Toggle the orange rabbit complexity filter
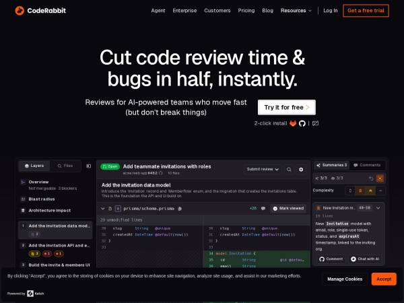404x303 pixels. [x=360, y=191]
